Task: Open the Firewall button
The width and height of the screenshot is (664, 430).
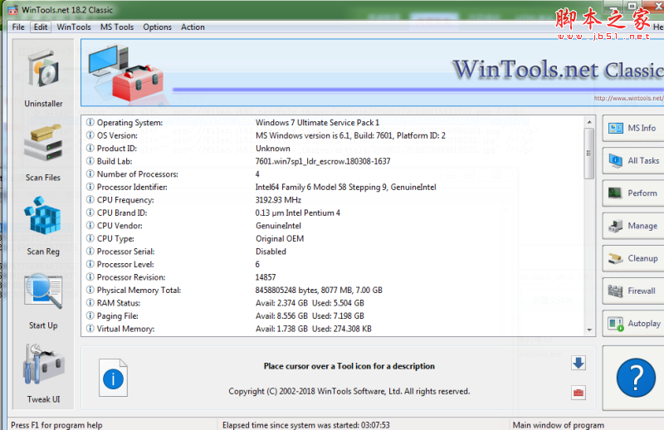Action: [633, 291]
